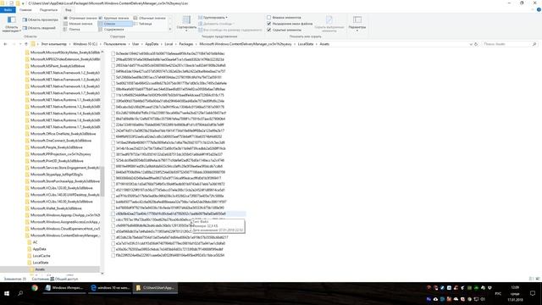
Task: Switch view layout to Плитка
Action: pos(72,30)
